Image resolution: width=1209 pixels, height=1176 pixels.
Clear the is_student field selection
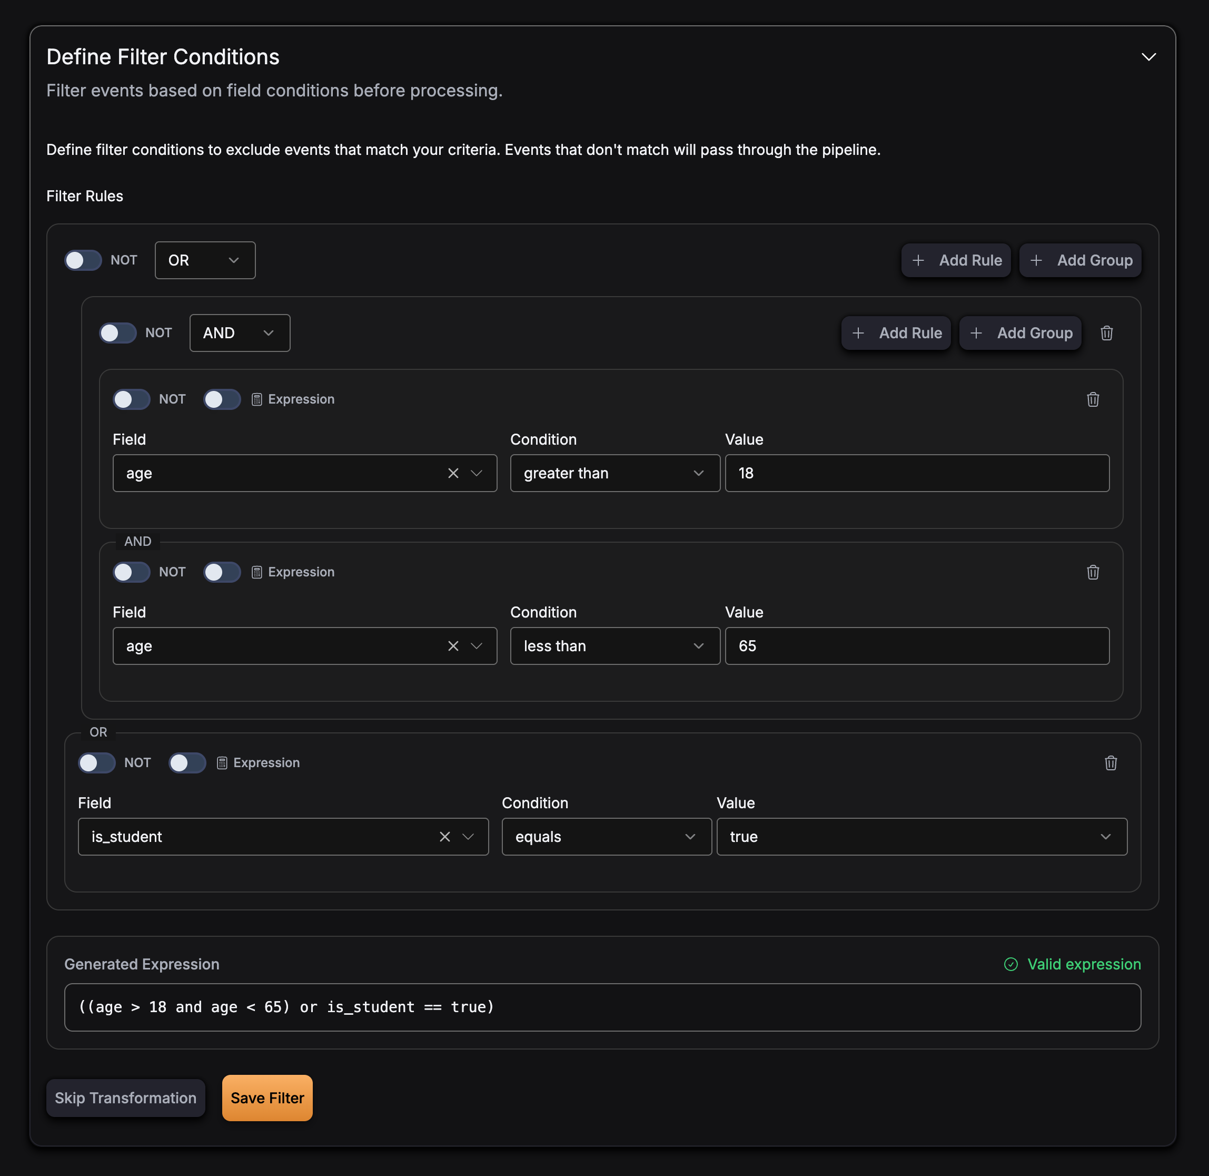[x=444, y=837]
